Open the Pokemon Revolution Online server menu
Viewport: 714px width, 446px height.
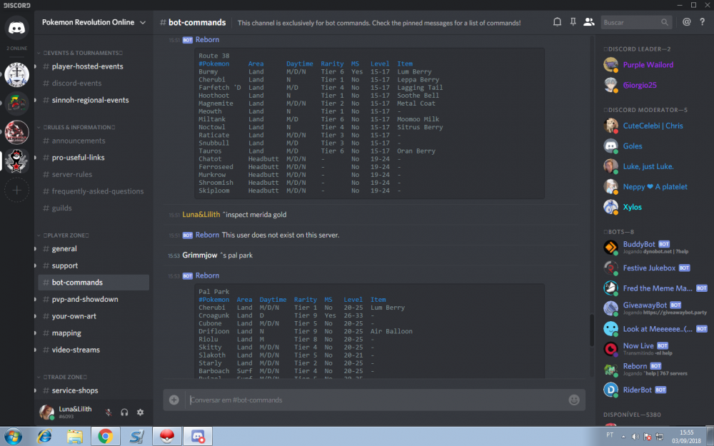point(94,22)
